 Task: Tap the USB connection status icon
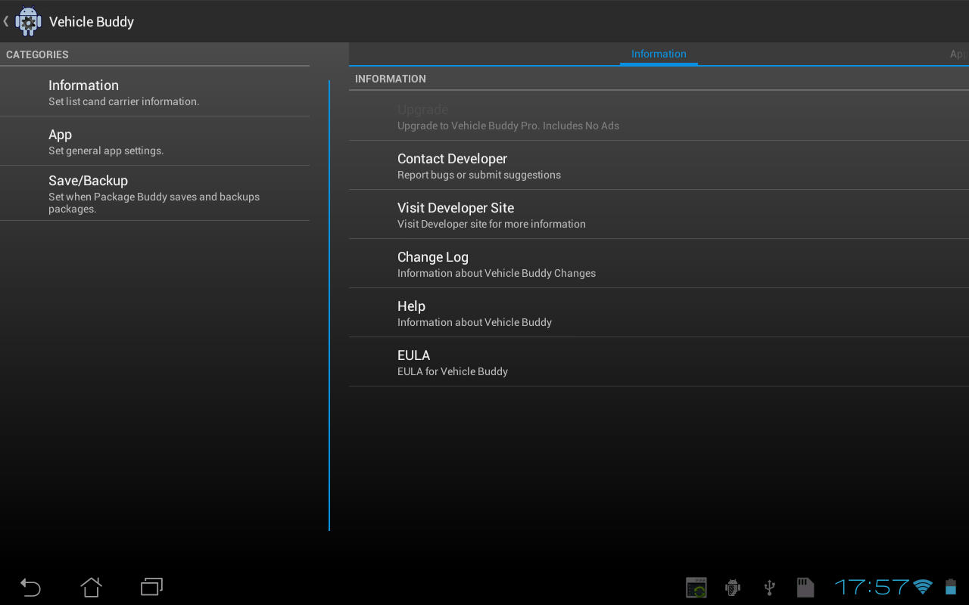pos(769,587)
